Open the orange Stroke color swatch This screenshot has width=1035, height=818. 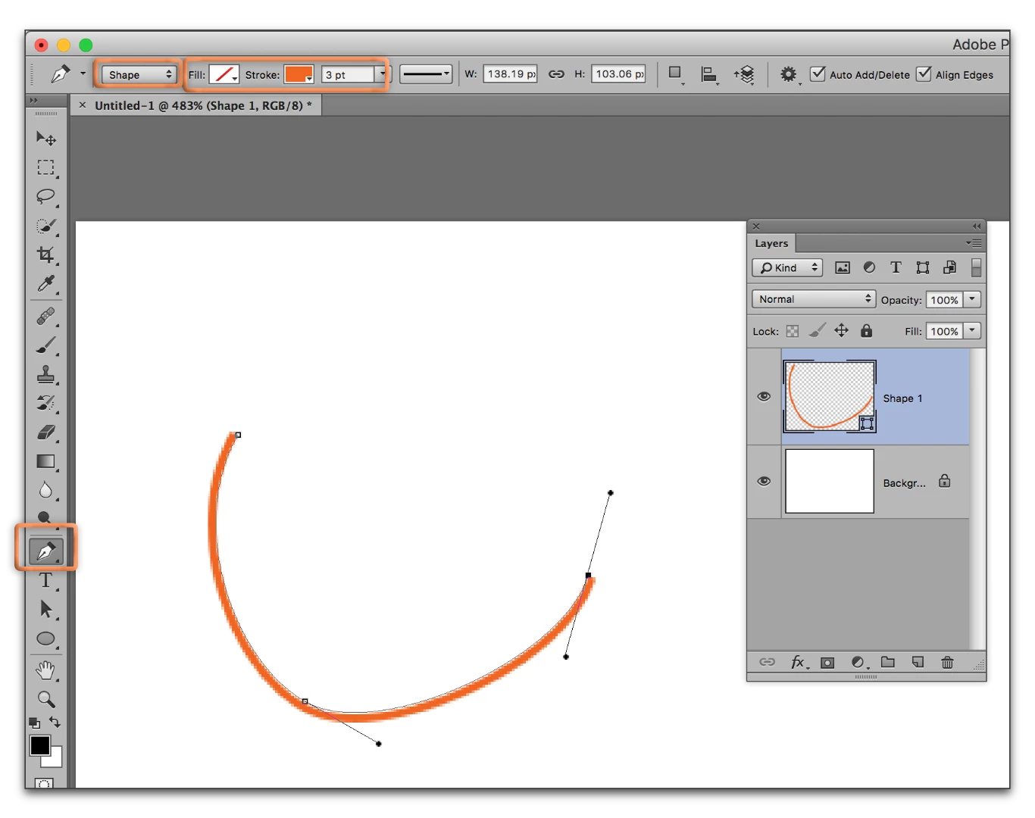tap(299, 74)
